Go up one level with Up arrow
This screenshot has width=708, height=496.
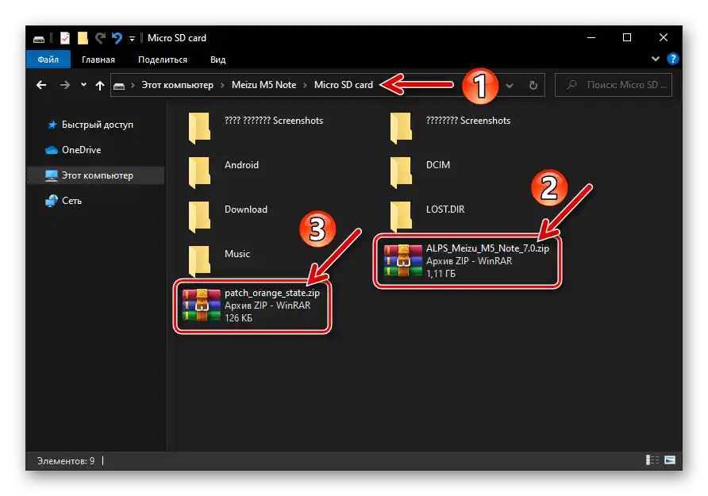100,85
